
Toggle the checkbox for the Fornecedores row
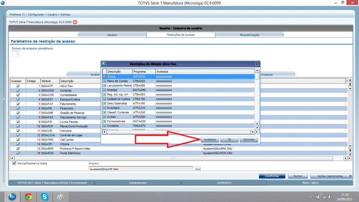105,121
